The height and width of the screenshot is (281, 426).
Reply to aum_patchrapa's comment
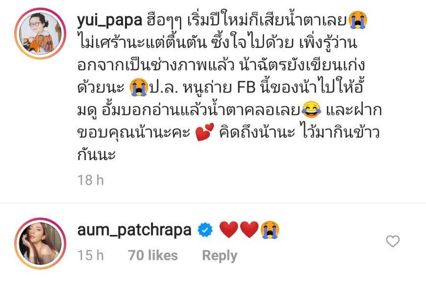pos(220,256)
